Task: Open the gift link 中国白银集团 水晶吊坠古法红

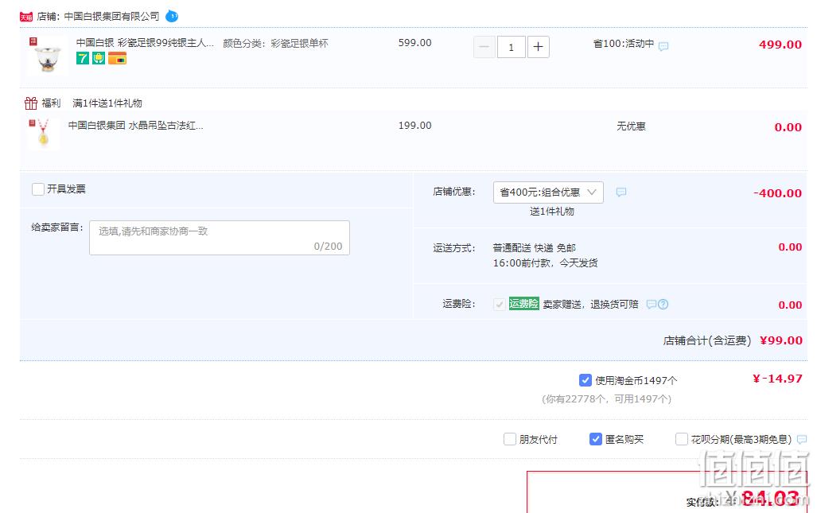Action: (x=135, y=126)
